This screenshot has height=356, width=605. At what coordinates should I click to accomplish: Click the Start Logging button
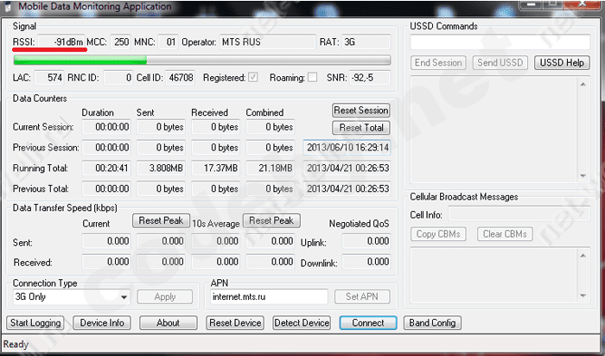(x=35, y=323)
